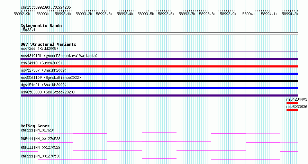This screenshot has width=308, height=164.
Task: Click the red esv34110 variant bar
Action: coord(159,66)
